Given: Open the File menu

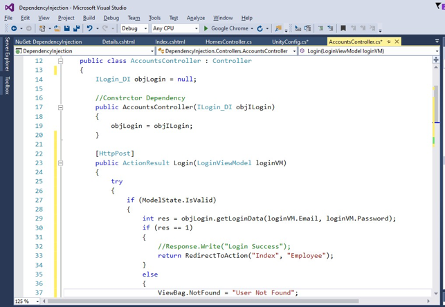Looking at the screenshot, I should (8, 18).
